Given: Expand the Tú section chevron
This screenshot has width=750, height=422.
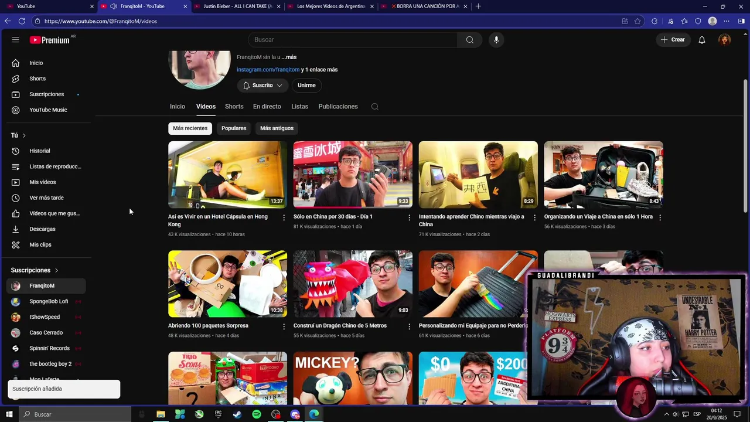Looking at the screenshot, I should 24,135.
